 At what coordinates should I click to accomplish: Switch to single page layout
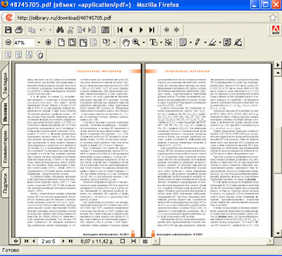[123, 241]
